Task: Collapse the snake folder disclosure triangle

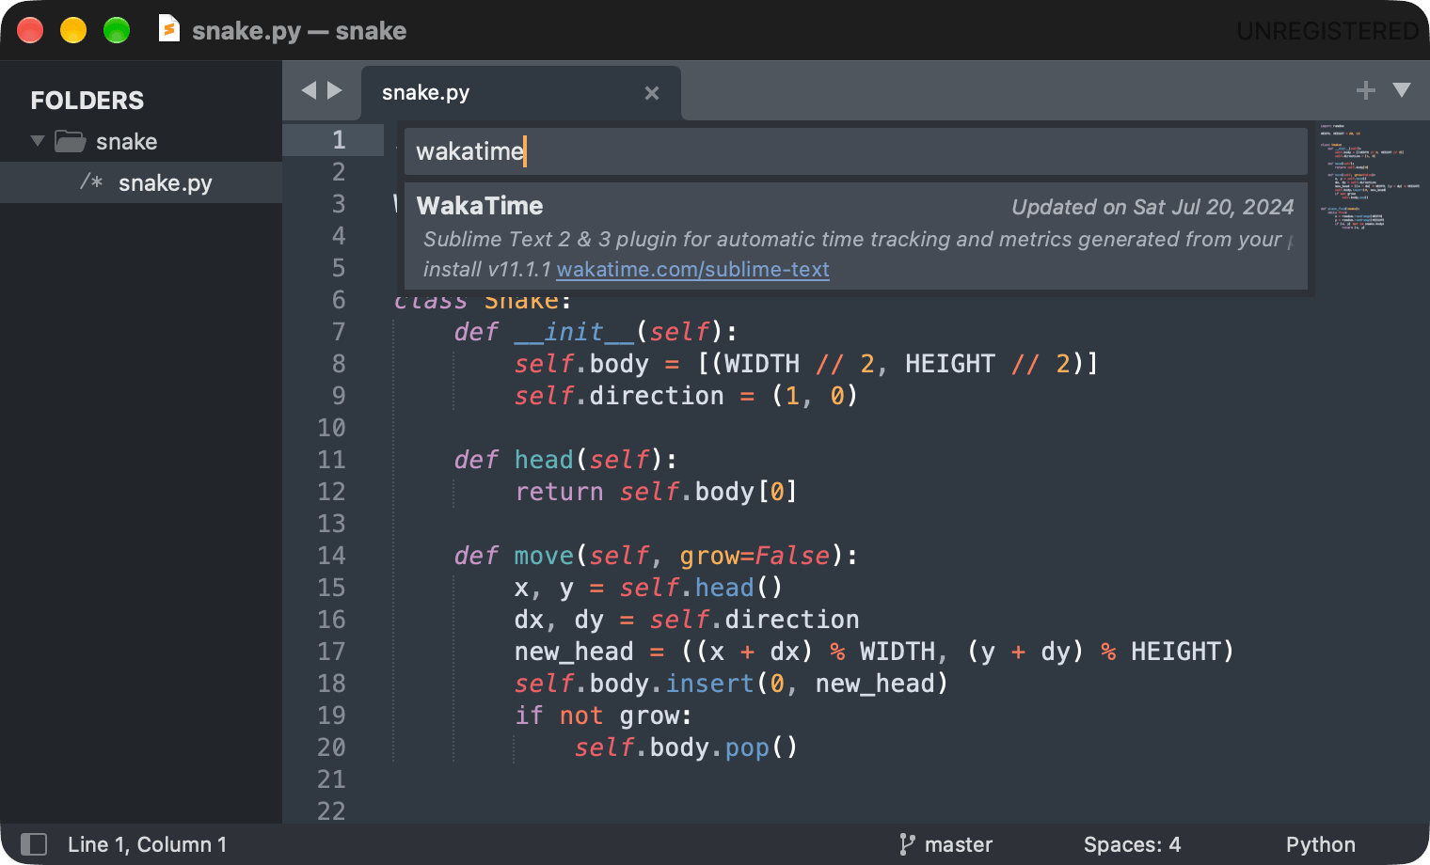Action: pos(38,141)
